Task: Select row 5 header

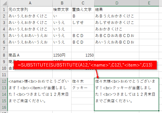Action: click(x=4, y=36)
